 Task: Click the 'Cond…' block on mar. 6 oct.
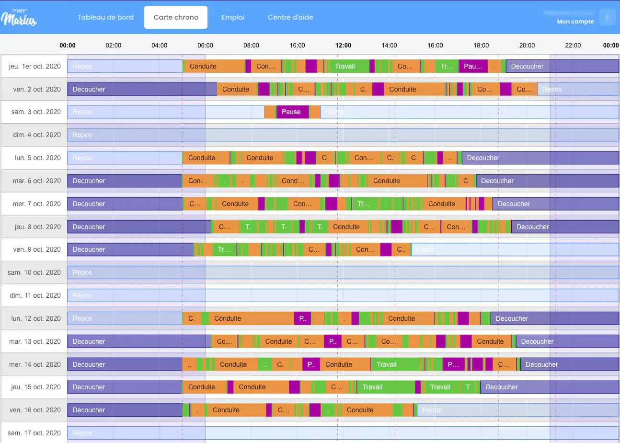tap(293, 181)
